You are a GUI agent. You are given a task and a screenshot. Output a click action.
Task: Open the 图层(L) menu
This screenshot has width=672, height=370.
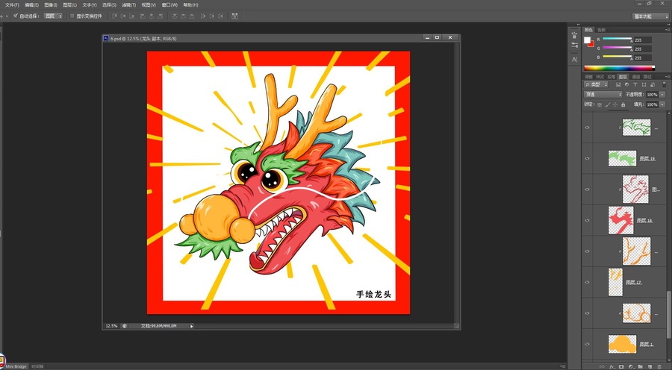tap(69, 5)
